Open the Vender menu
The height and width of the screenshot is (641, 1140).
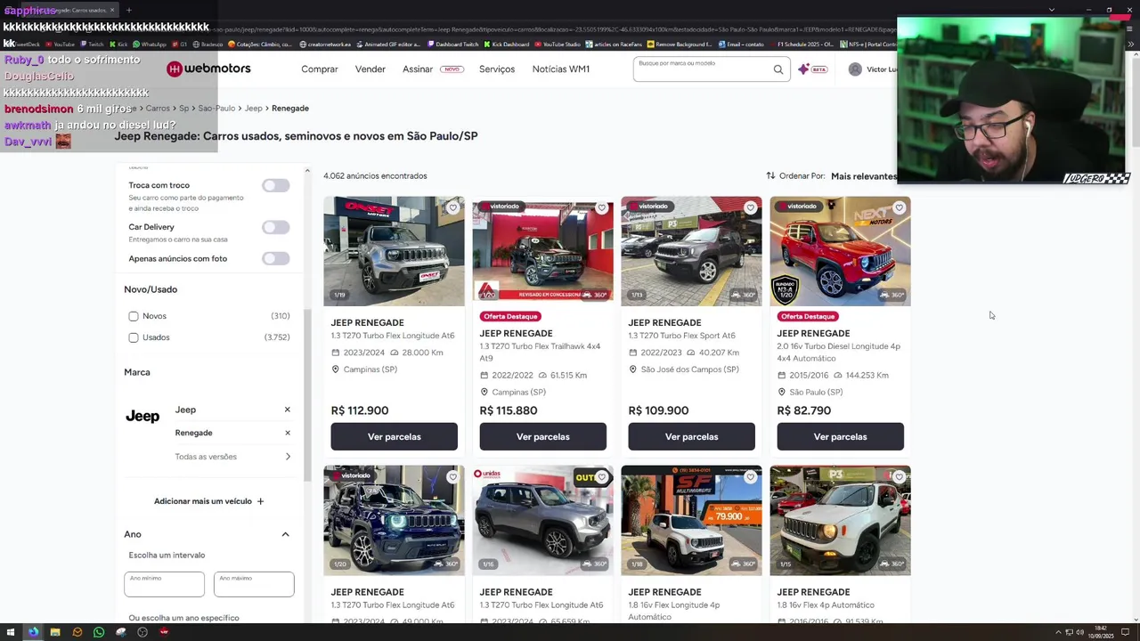click(370, 69)
